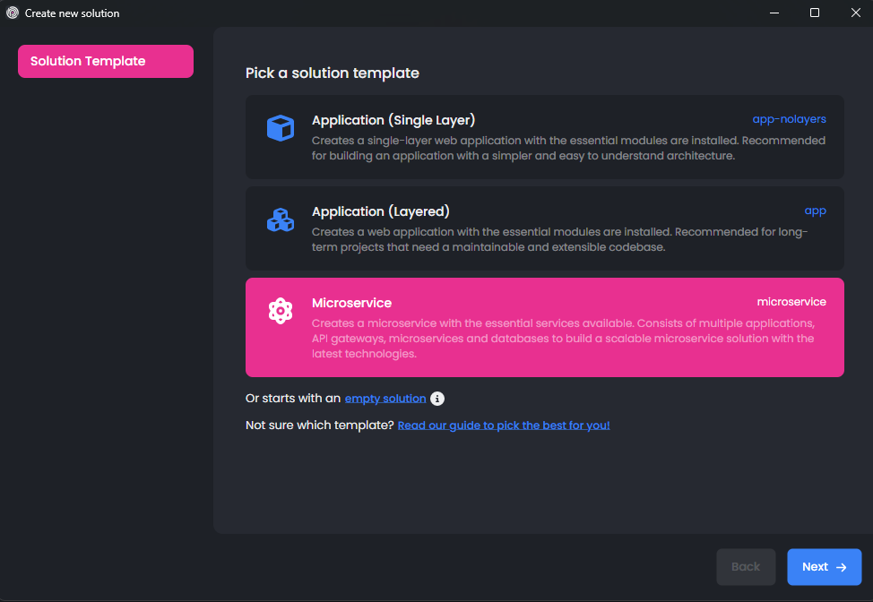The width and height of the screenshot is (873, 602).
Task: Click the atom icon on Microservice template
Action: (x=281, y=311)
